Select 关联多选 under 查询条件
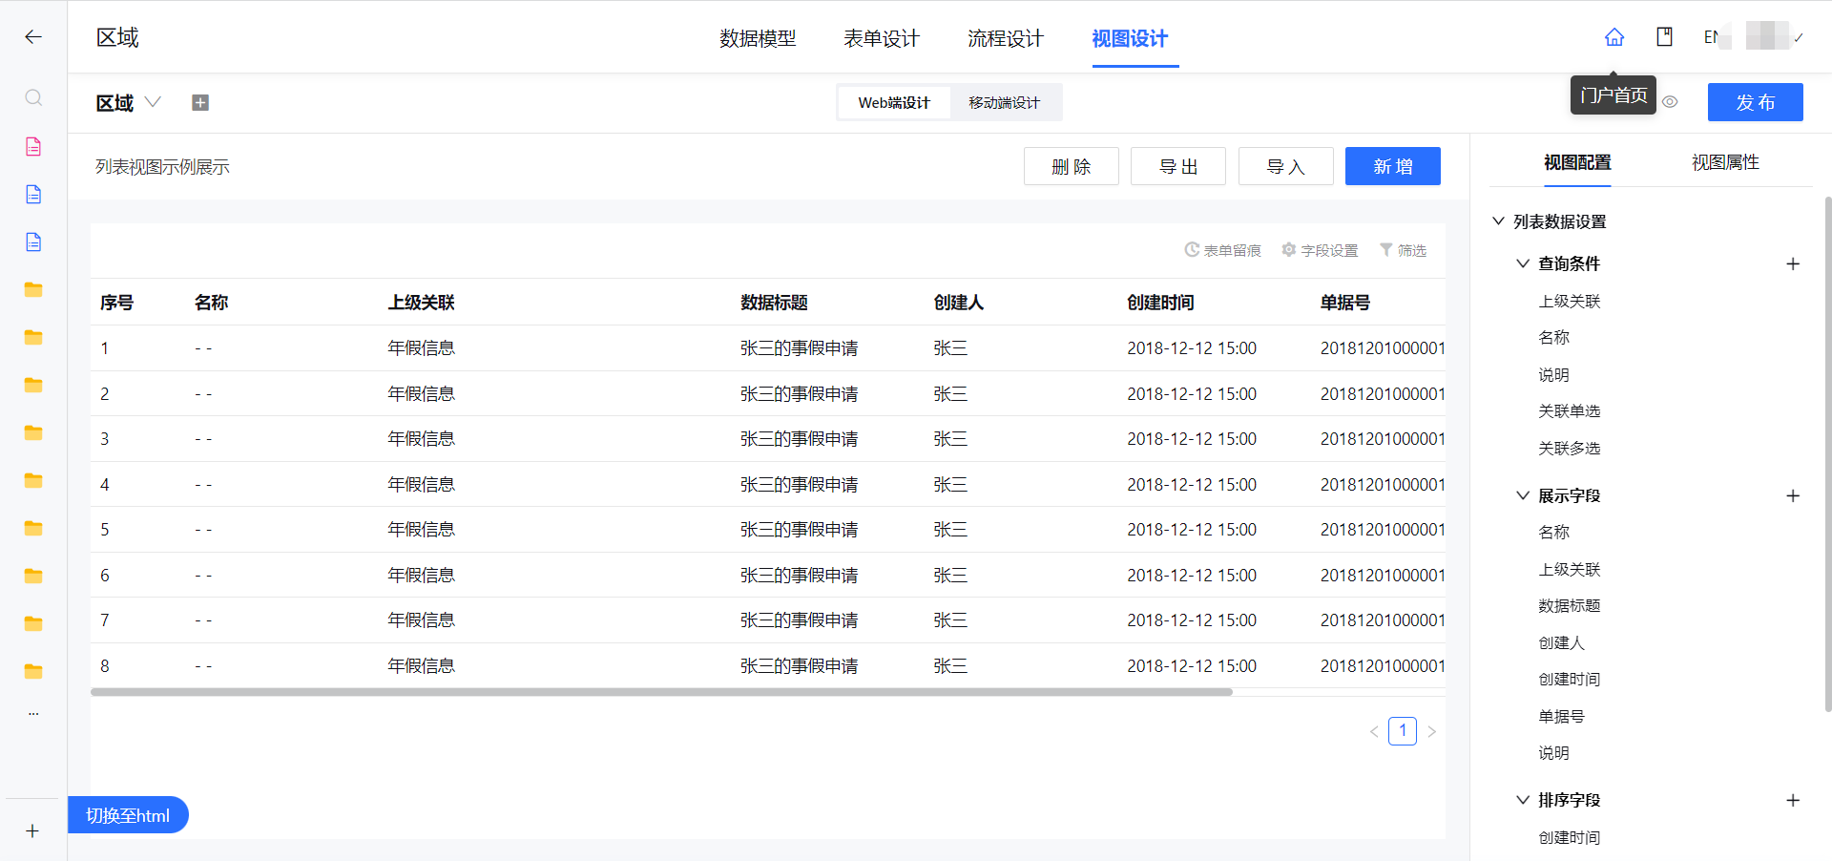 click(x=1570, y=448)
